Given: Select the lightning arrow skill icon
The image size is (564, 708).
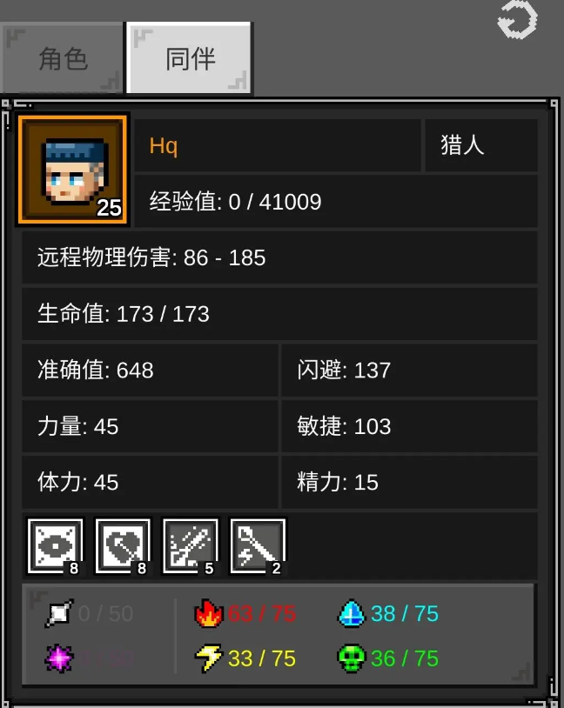Looking at the screenshot, I should pyautogui.click(x=258, y=546).
